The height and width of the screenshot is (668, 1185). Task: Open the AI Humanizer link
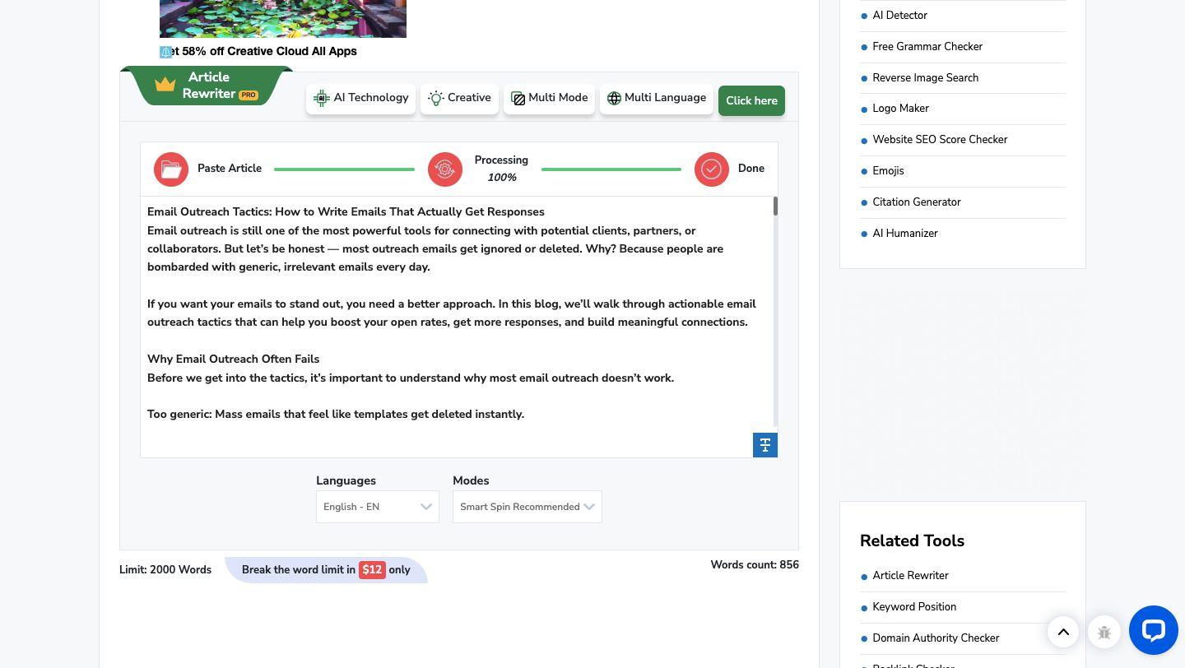click(904, 234)
